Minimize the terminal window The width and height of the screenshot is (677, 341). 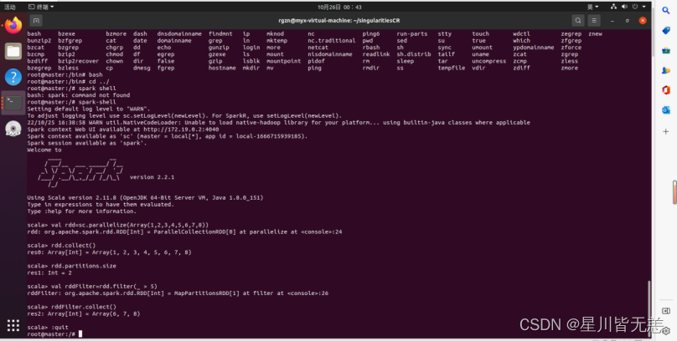click(612, 20)
